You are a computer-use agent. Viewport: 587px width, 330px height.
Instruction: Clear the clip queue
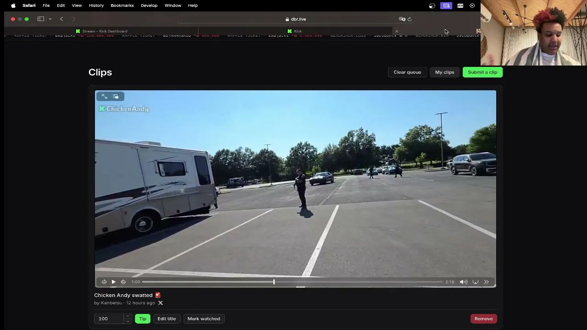point(407,72)
